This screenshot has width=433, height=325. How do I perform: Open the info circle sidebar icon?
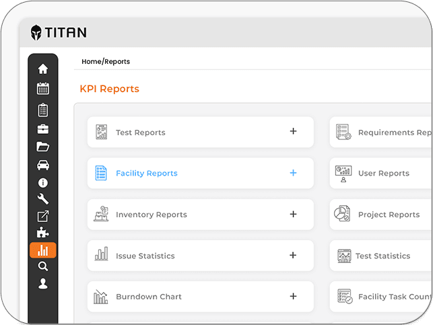pyautogui.click(x=43, y=182)
